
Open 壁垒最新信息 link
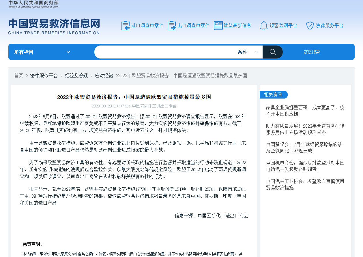pyautogui.click(x=237, y=25)
